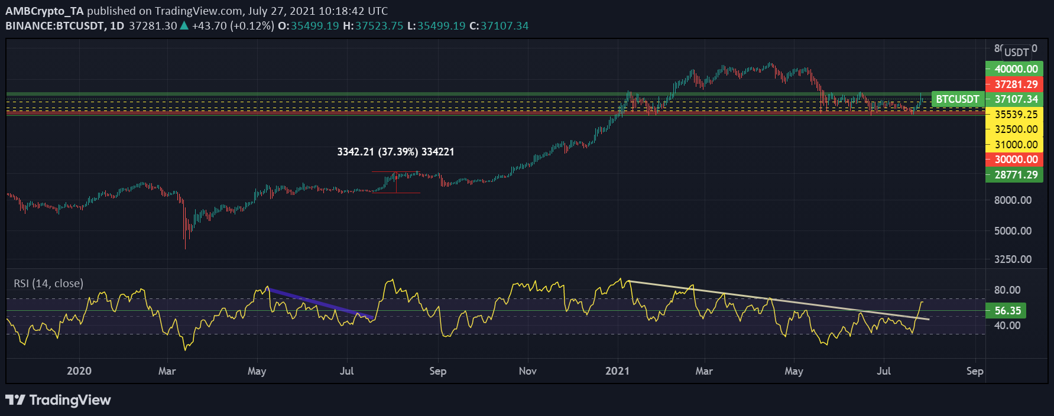Image resolution: width=1054 pixels, height=416 pixels.
Task: Click the first Sep time axis label
Action: (x=437, y=371)
